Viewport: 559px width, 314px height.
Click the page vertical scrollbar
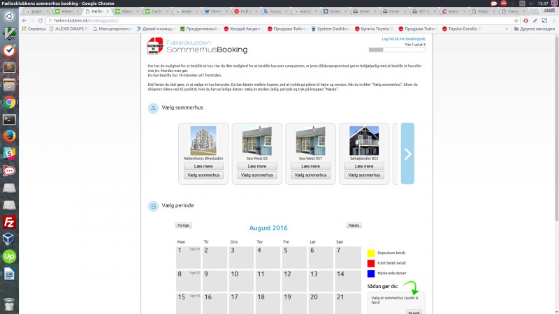[556, 128]
